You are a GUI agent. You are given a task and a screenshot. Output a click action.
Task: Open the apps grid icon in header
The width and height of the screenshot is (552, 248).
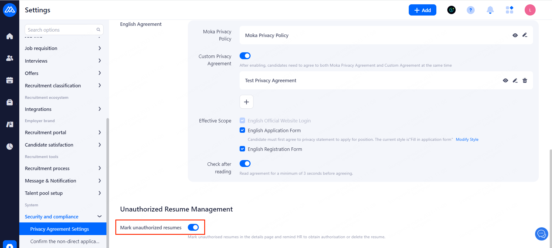click(x=509, y=10)
